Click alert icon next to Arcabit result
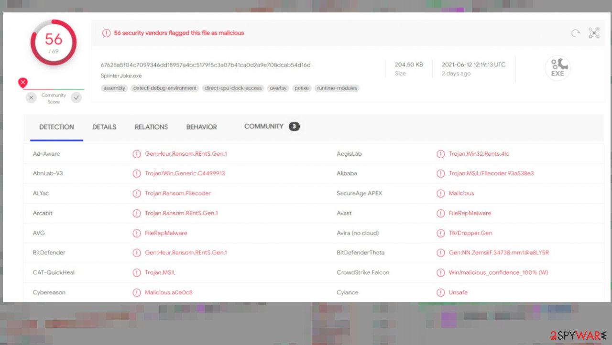This screenshot has height=345, width=612. click(137, 213)
